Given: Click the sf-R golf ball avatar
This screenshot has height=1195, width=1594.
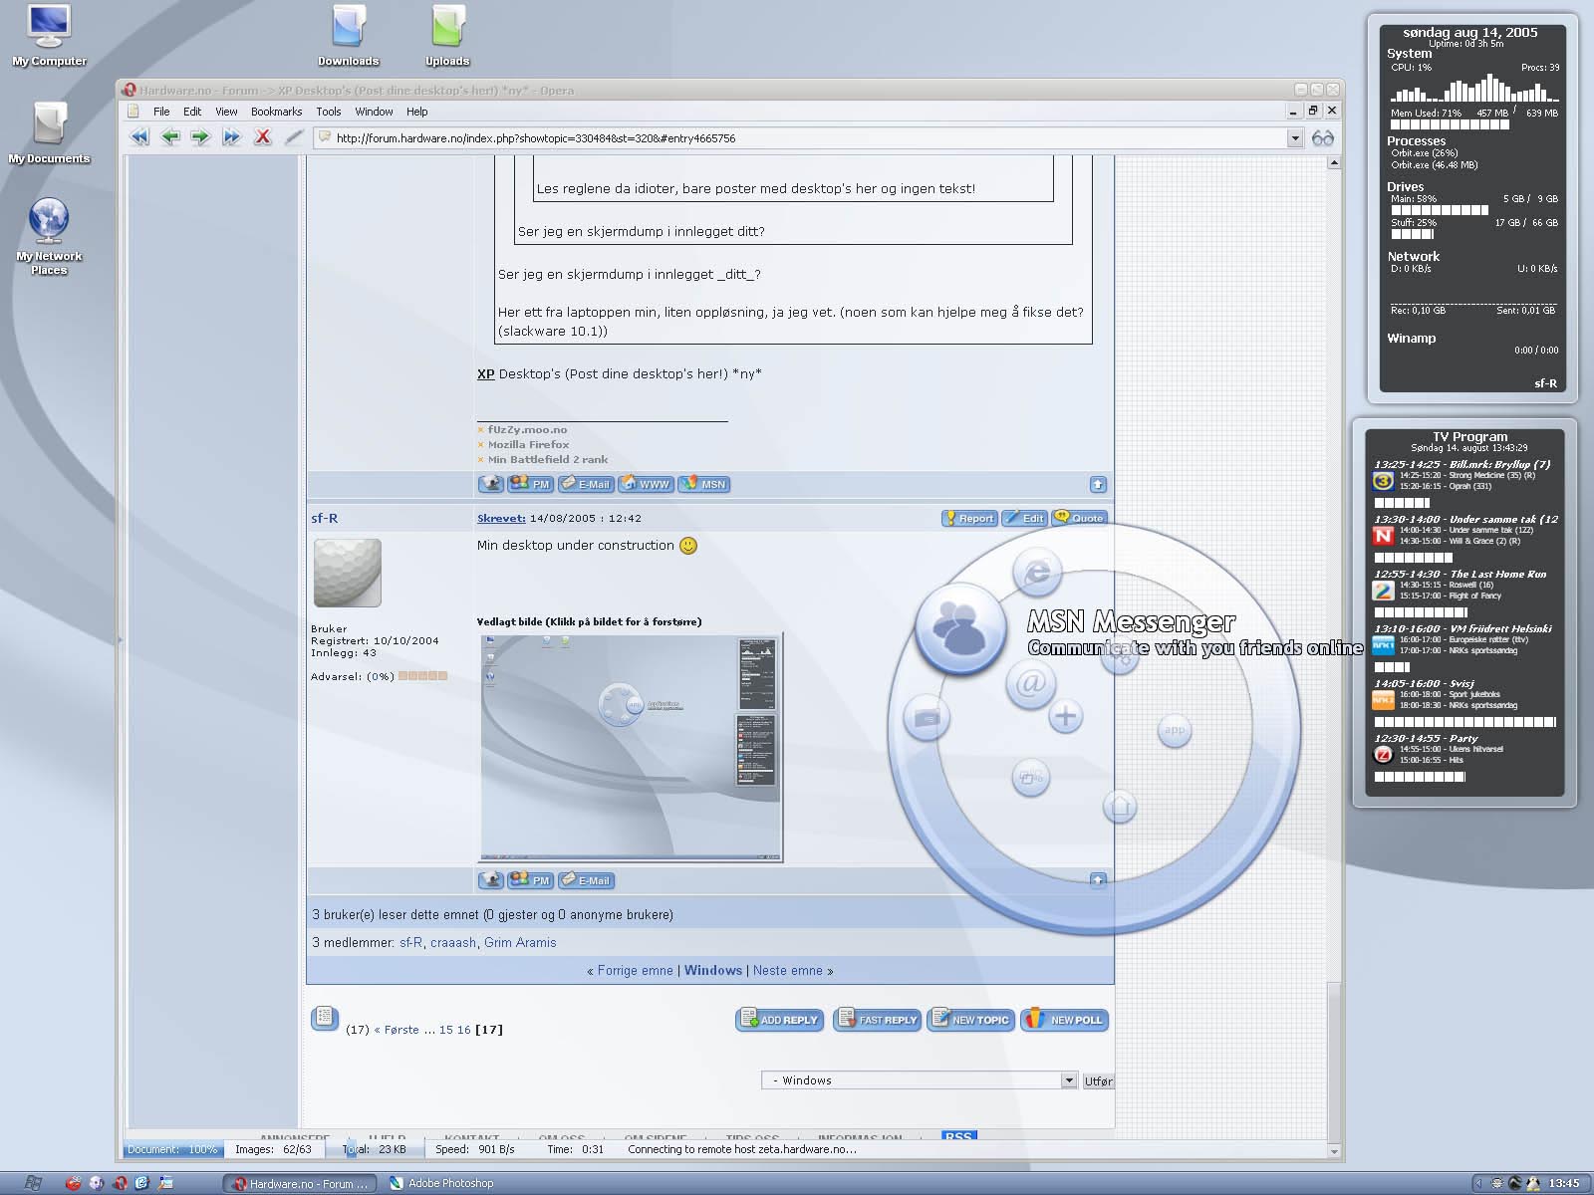Looking at the screenshot, I should [348, 573].
